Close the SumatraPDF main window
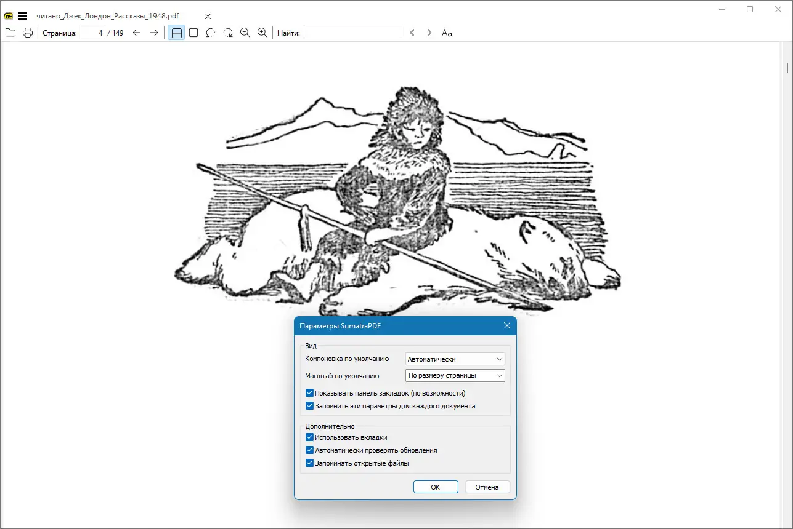The image size is (793, 529). pos(778,9)
